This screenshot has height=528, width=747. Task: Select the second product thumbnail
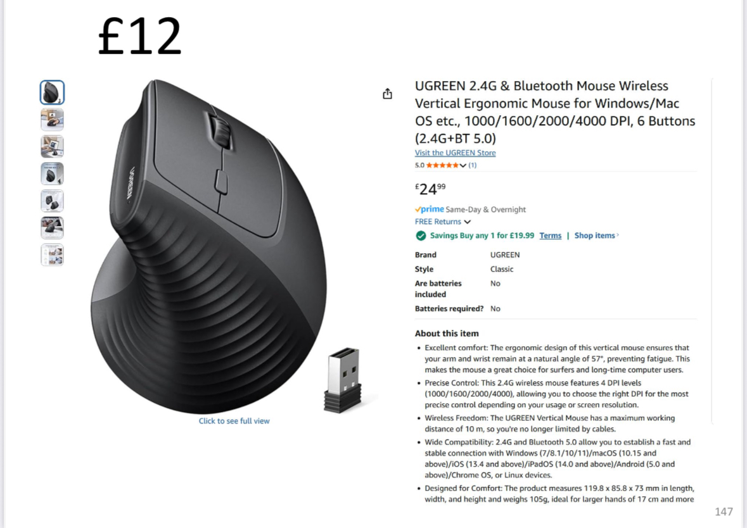pos(52,120)
